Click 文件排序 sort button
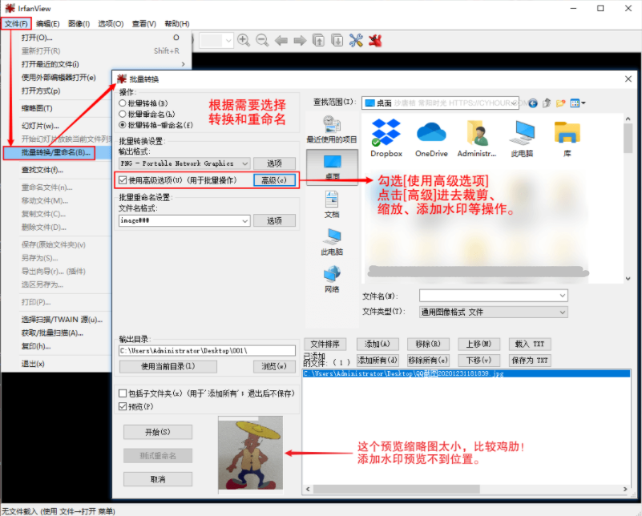 pos(325,345)
